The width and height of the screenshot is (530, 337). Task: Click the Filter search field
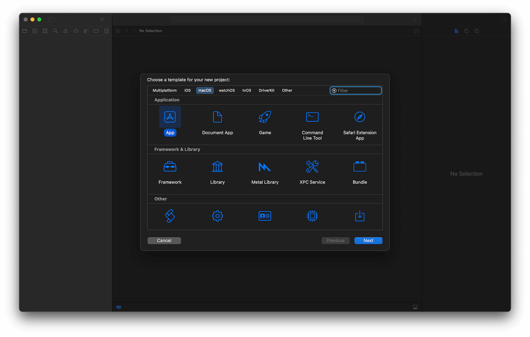pos(356,90)
